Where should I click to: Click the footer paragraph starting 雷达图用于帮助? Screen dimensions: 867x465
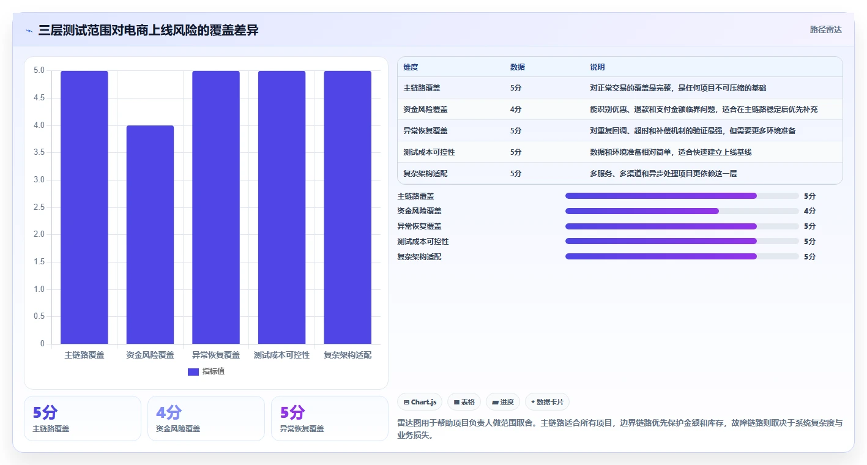[x=620, y=428]
